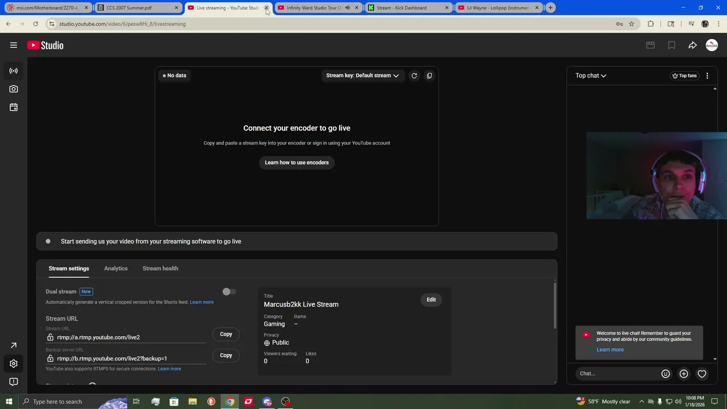
Task: Open File Explorer from the taskbar
Action: click(193, 402)
